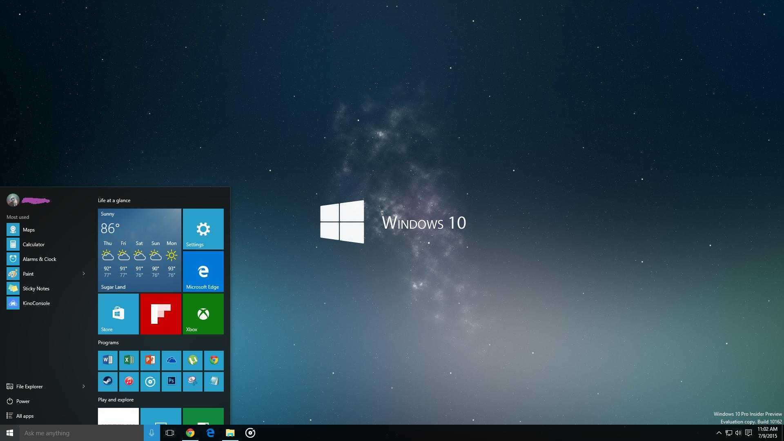Click the Programs group header
The width and height of the screenshot is (784, 441).
tap(108, 343)
